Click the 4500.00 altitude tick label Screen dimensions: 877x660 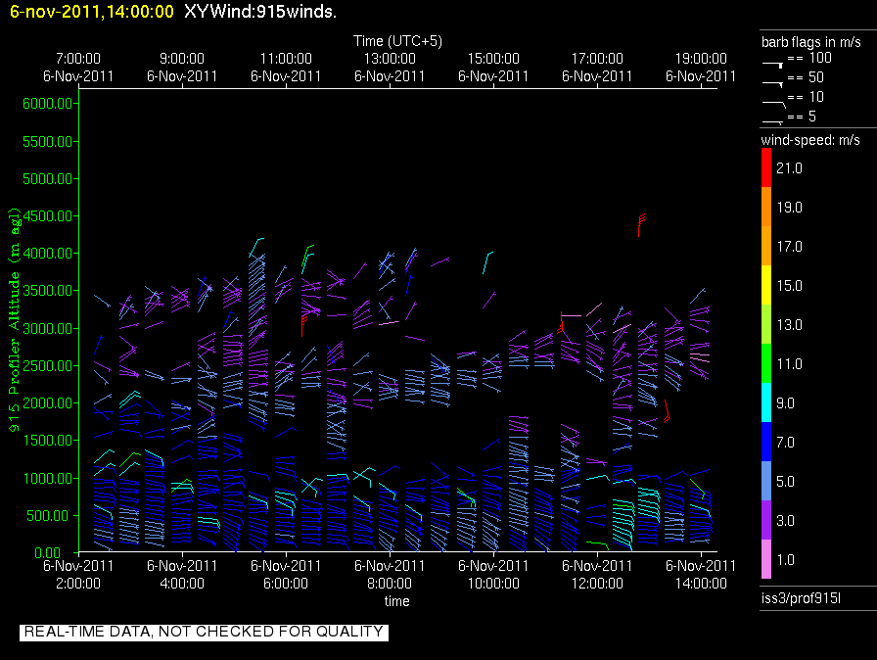(48, 215)
